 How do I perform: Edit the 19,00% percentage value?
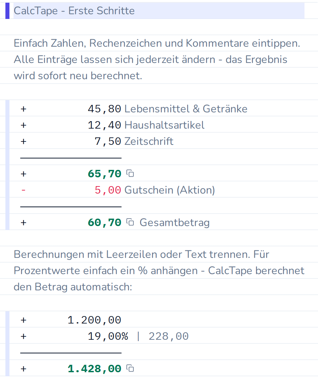tap(108, 336)
